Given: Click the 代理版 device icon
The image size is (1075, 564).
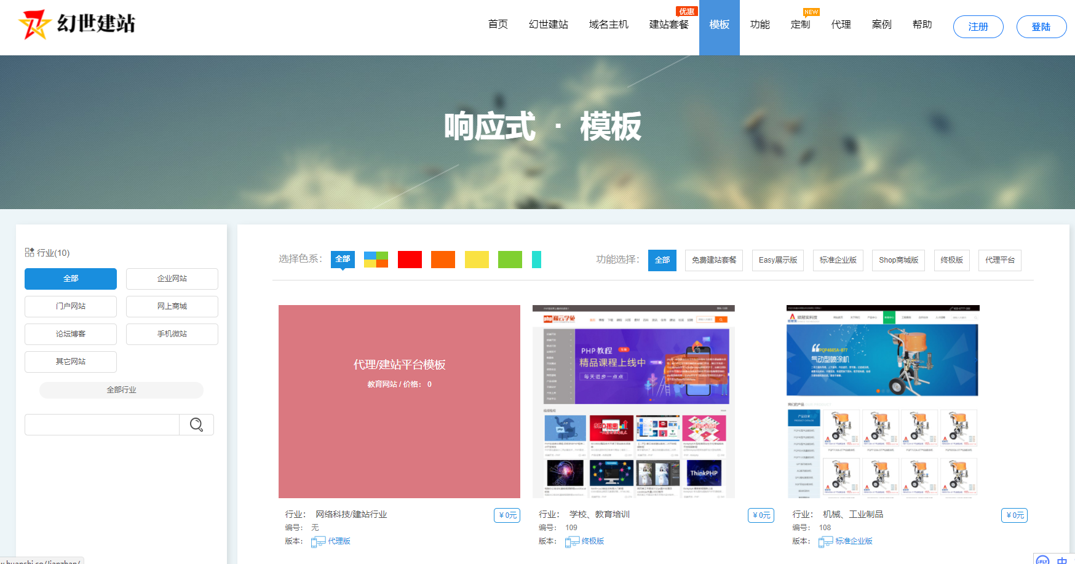Looking at the screenshot, I should 318,542.
